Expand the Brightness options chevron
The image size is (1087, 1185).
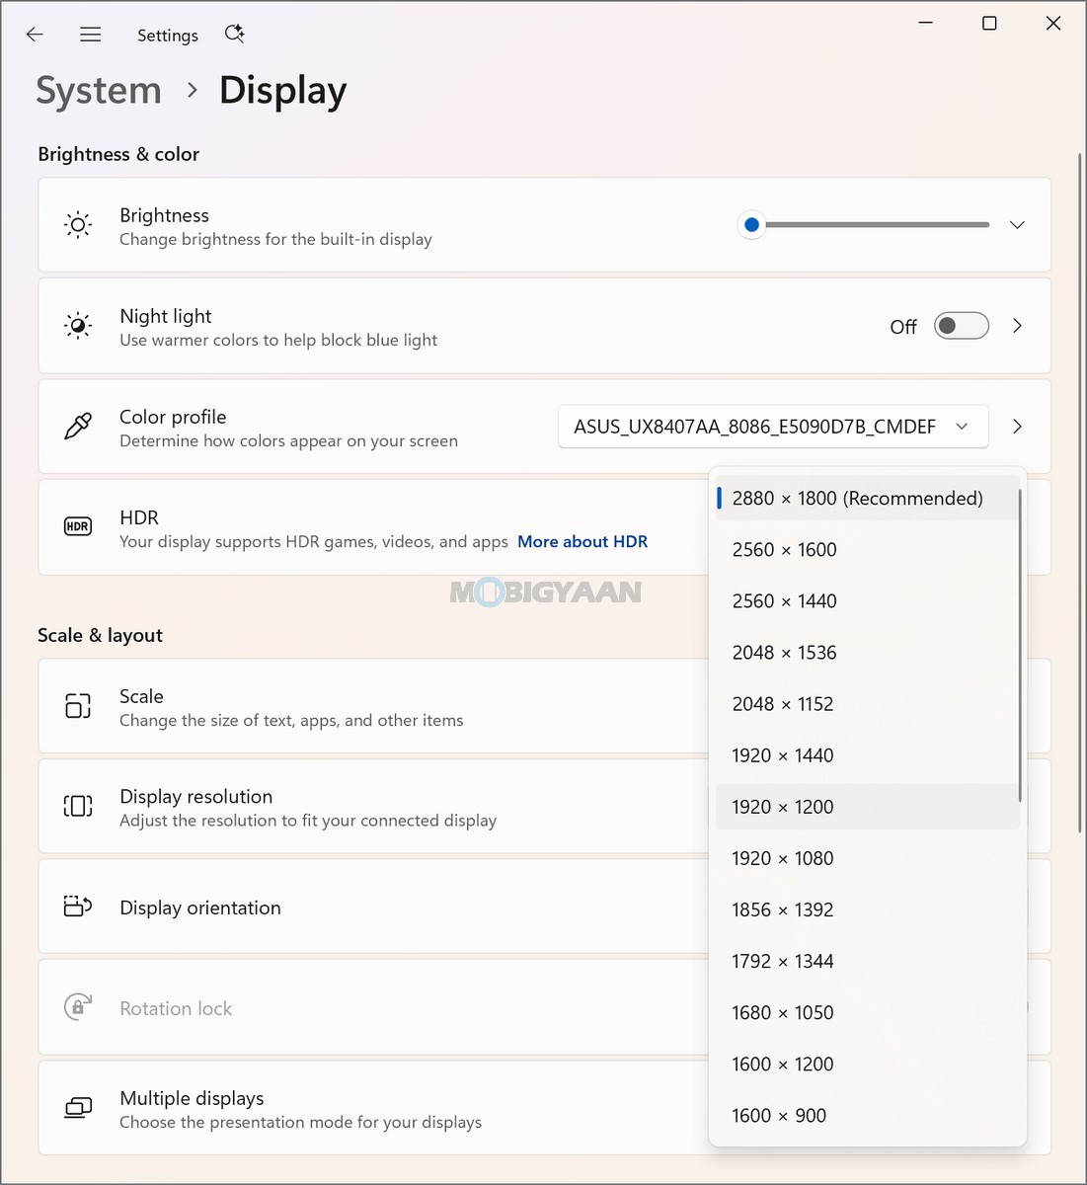[1017, 225]
